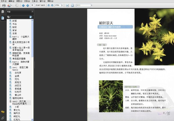The height and width of the screenshot is (121, 174).
Task: Click the Print icon in toolbar
Action: [x=4, y=5]
